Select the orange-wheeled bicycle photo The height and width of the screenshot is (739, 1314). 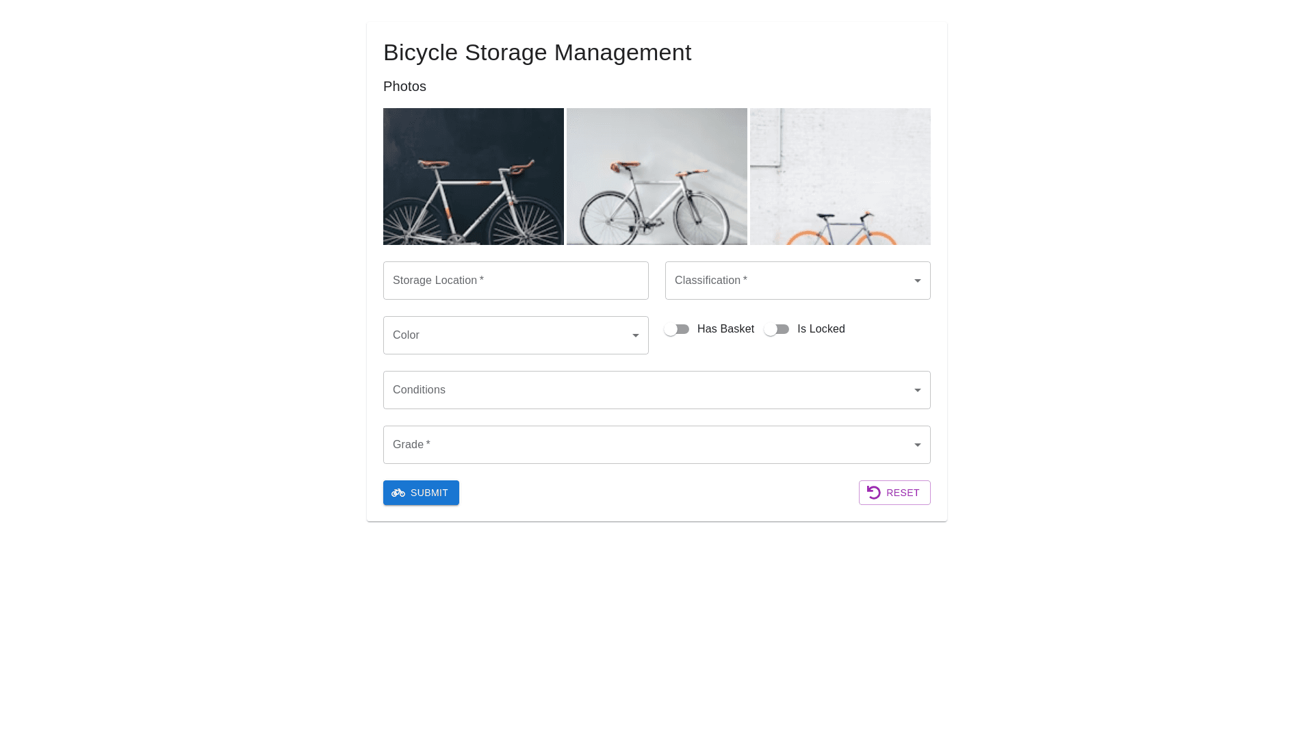pos(840,177)
